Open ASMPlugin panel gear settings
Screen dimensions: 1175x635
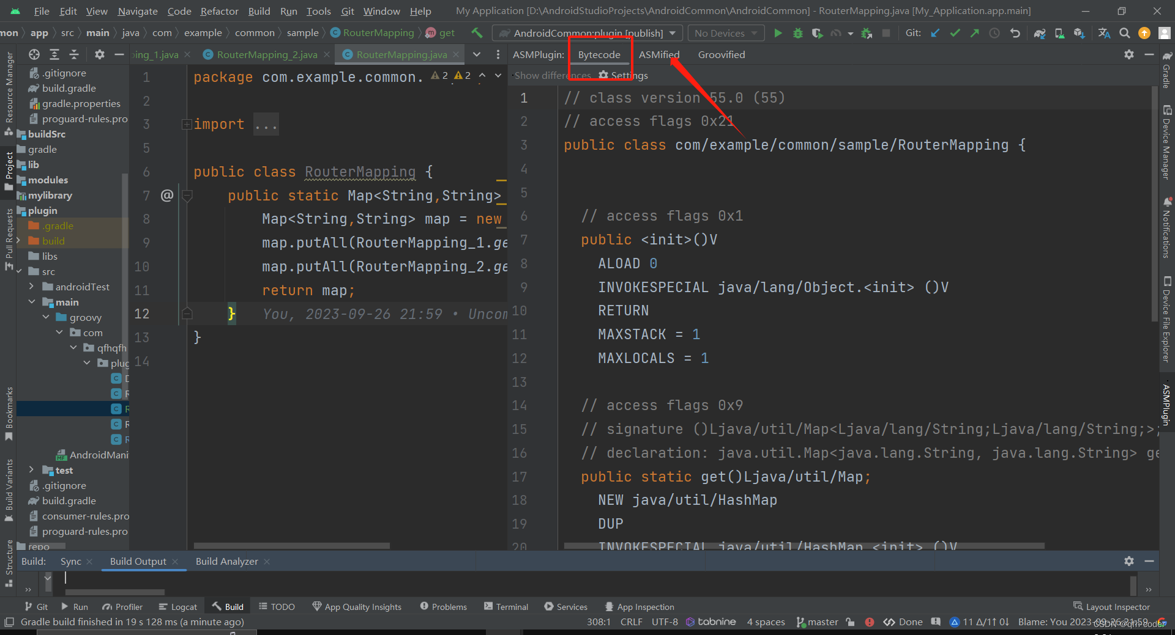click(x=1129, y=54)
